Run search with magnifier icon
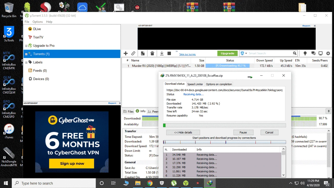This screenshot has height=188, width=334. tap(295, 53)
